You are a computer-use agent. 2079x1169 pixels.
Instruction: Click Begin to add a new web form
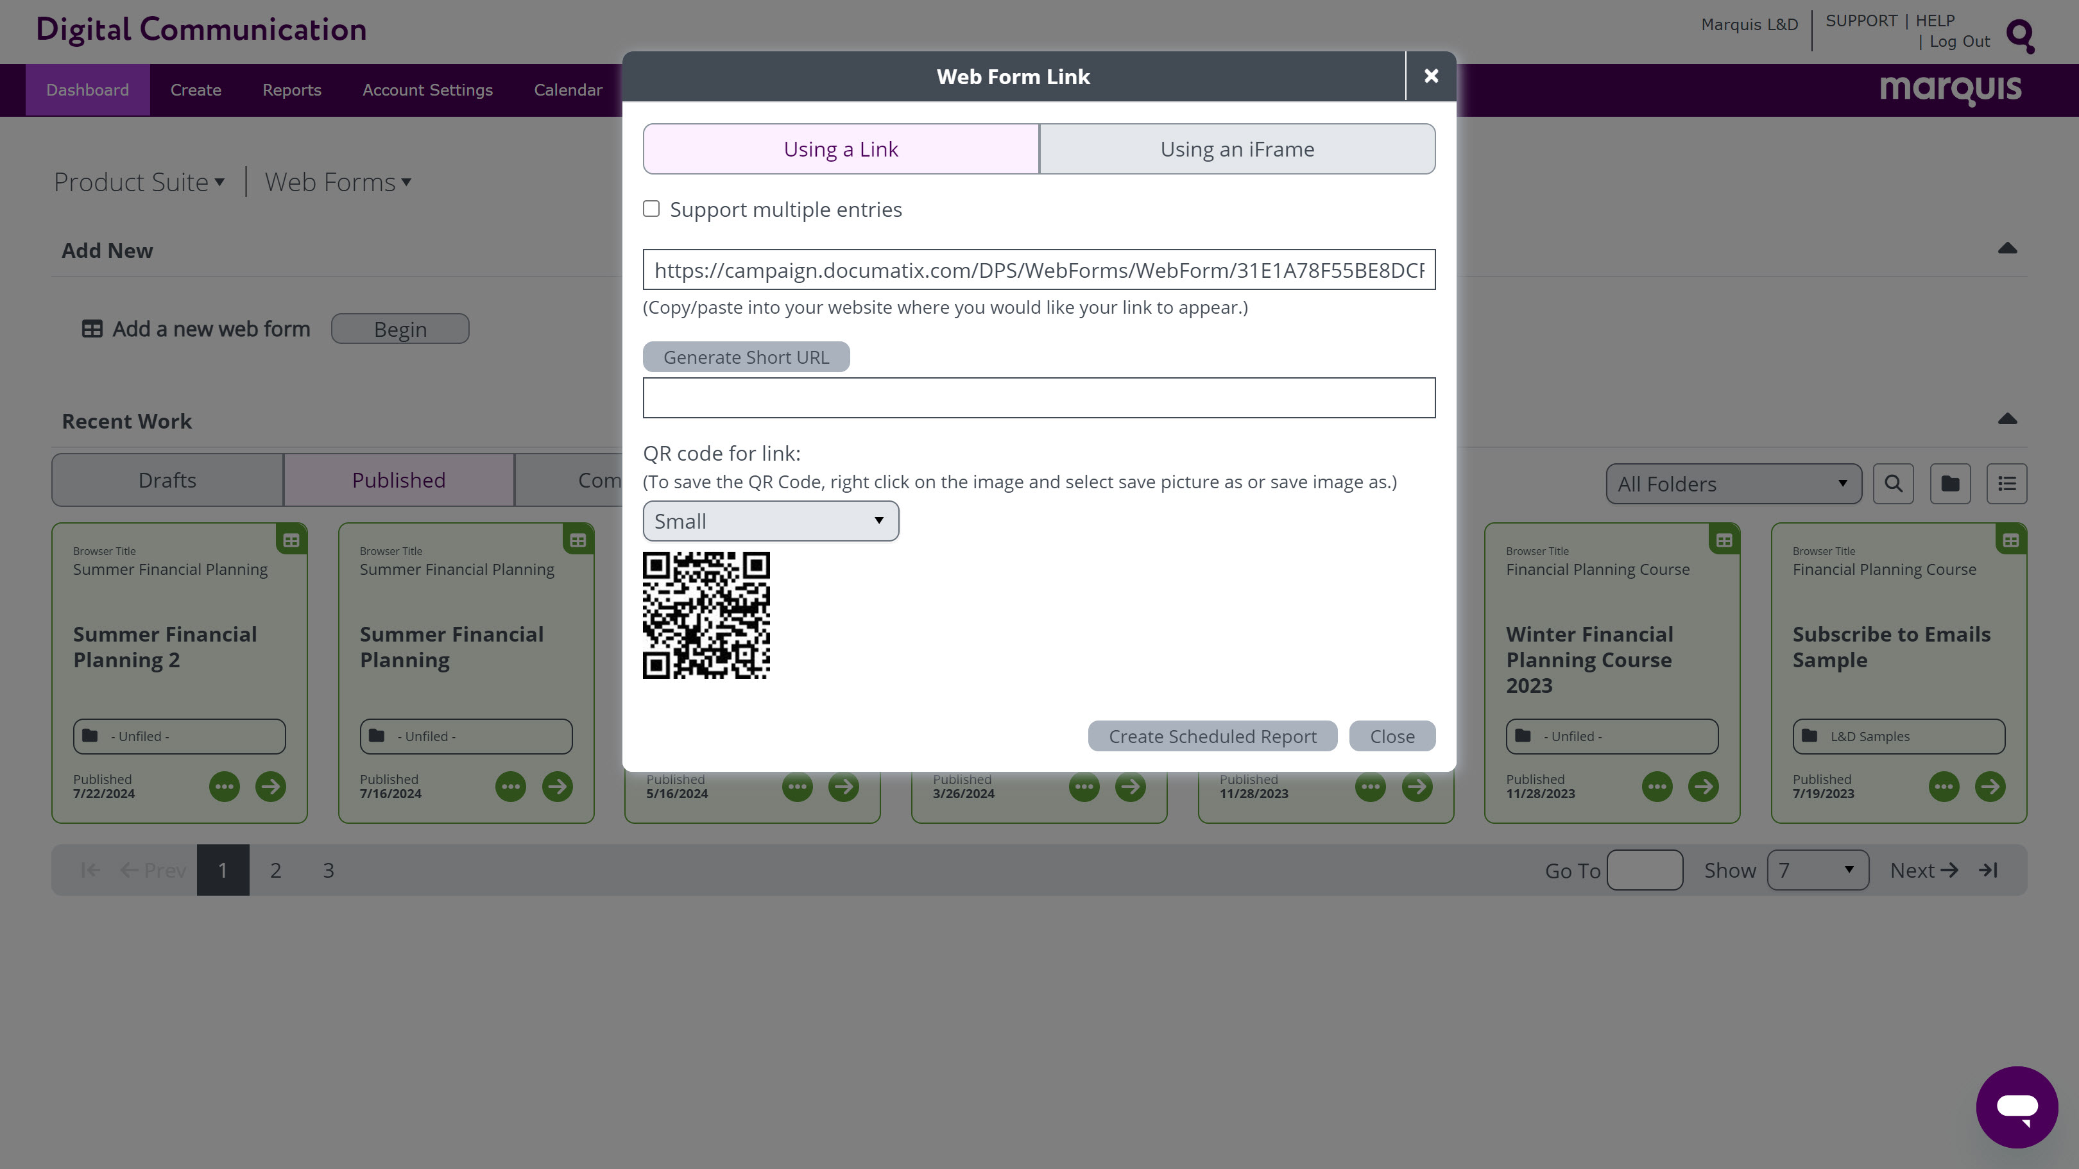[400, 329]
